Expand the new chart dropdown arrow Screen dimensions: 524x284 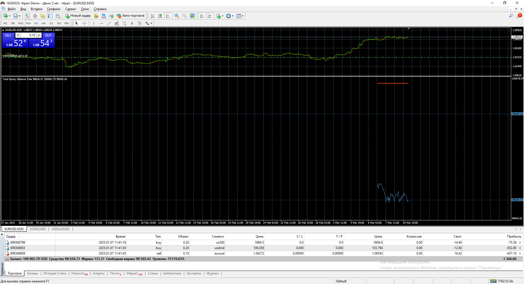10,16
